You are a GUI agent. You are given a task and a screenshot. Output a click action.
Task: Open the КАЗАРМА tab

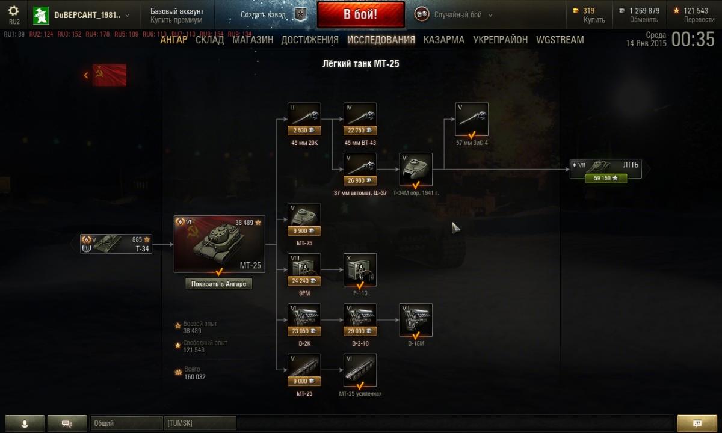[x=444, y=40]
